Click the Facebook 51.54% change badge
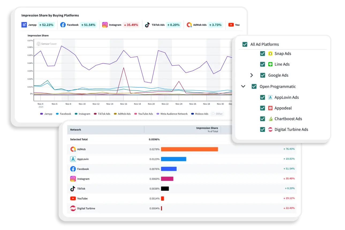The image size is (345, 230). click(x=88, y=25)
